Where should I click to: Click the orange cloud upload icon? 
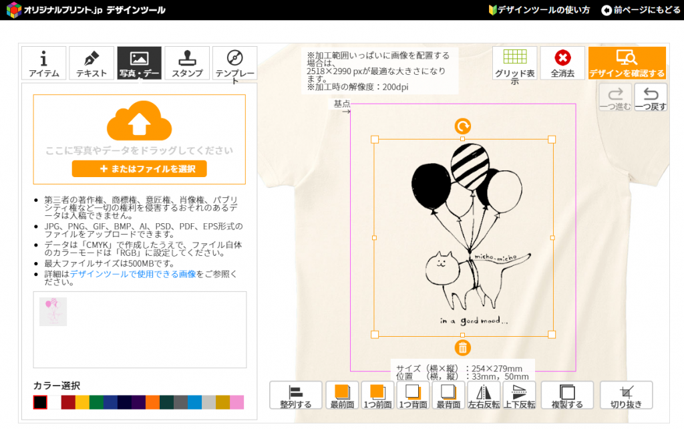coord(139,120)
